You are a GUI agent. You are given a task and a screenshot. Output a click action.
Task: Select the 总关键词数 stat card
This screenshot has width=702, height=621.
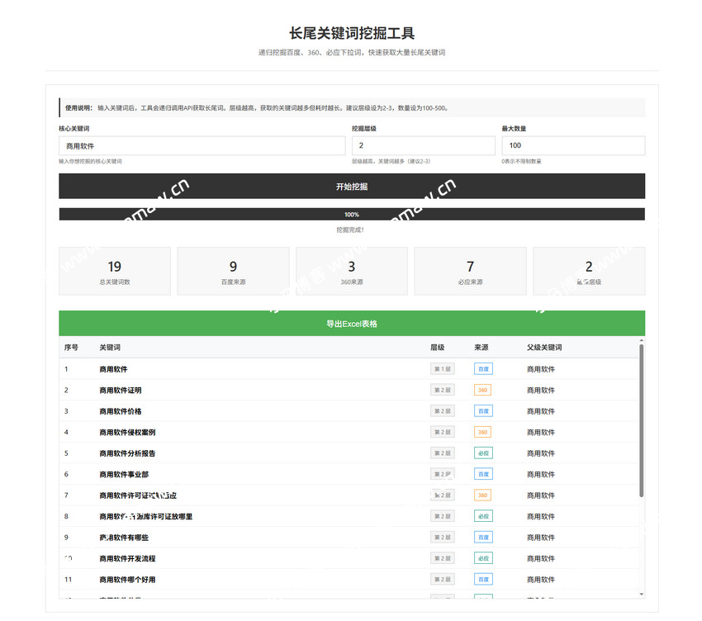coord(114,271)
